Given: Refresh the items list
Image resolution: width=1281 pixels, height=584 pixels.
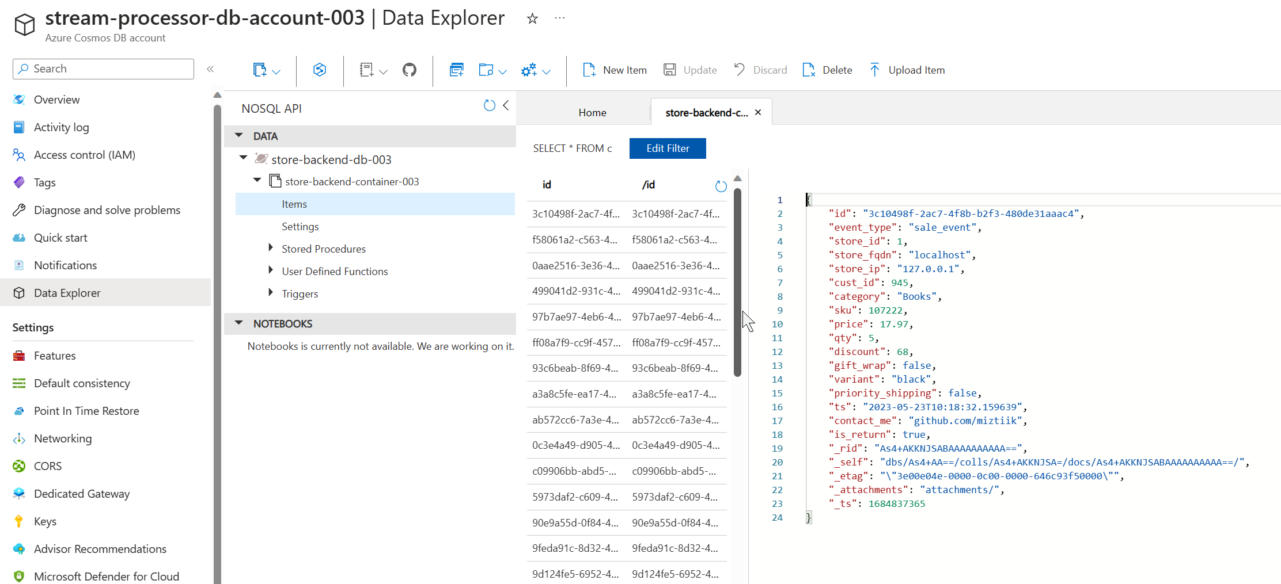Looking at the screenshot, I should coord(721,186).
